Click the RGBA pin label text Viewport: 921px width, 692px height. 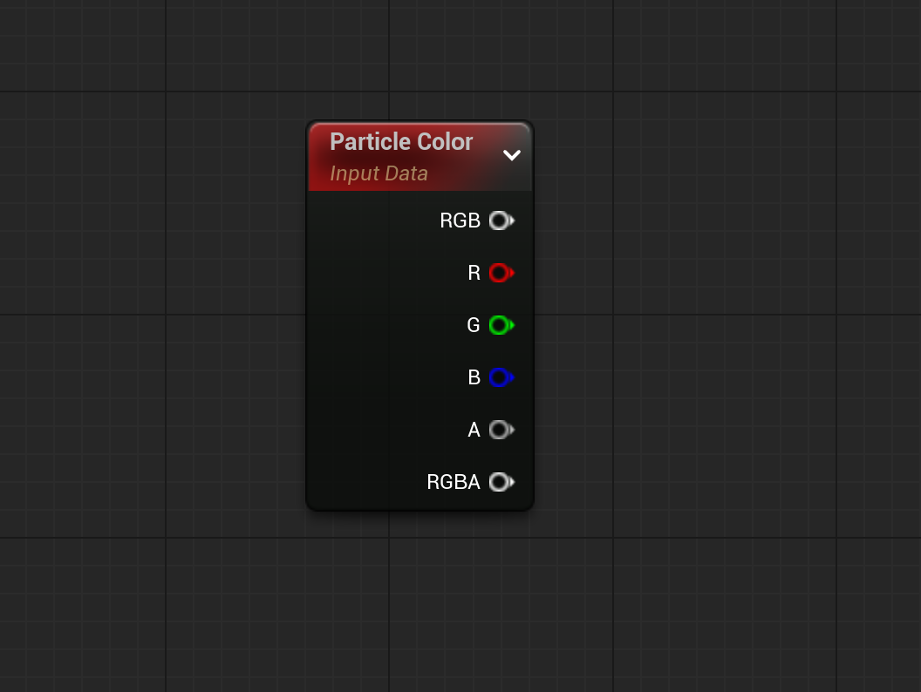click(452, 482)
